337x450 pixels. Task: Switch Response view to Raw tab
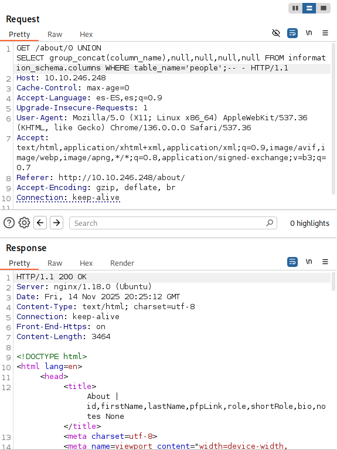55,263
